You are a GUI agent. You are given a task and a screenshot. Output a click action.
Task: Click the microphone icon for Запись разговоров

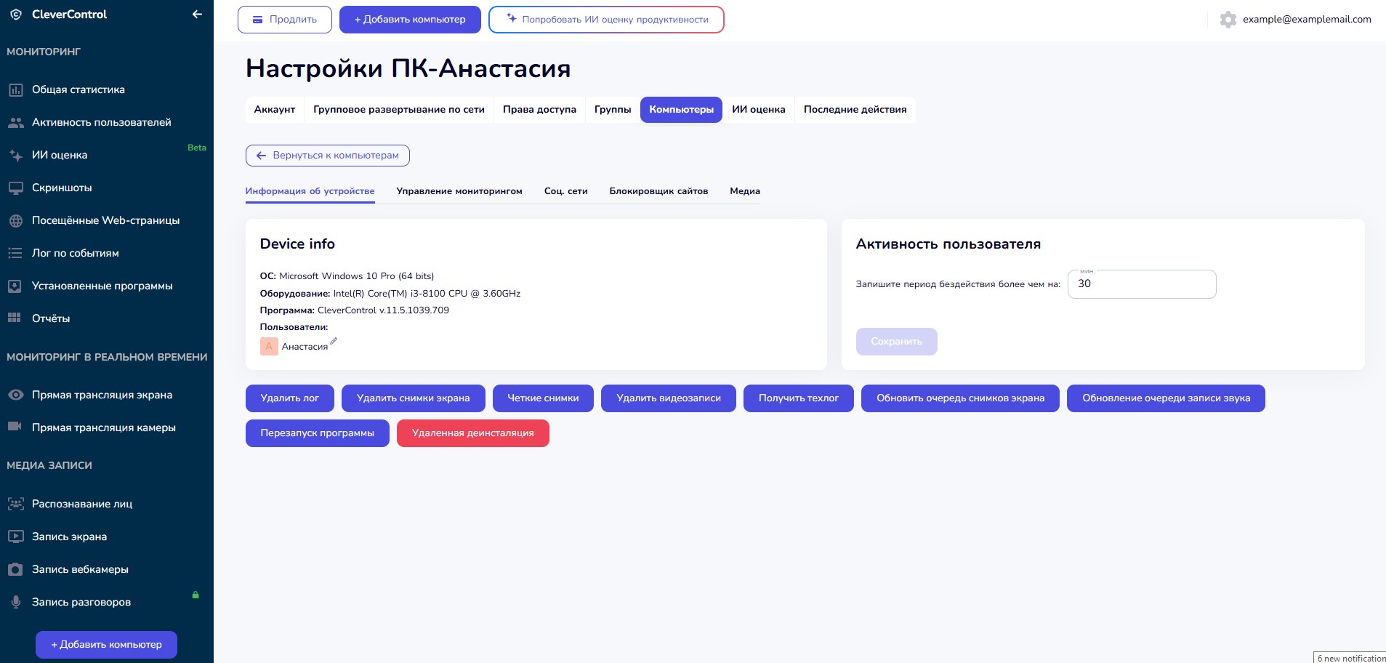coord(15,603)
